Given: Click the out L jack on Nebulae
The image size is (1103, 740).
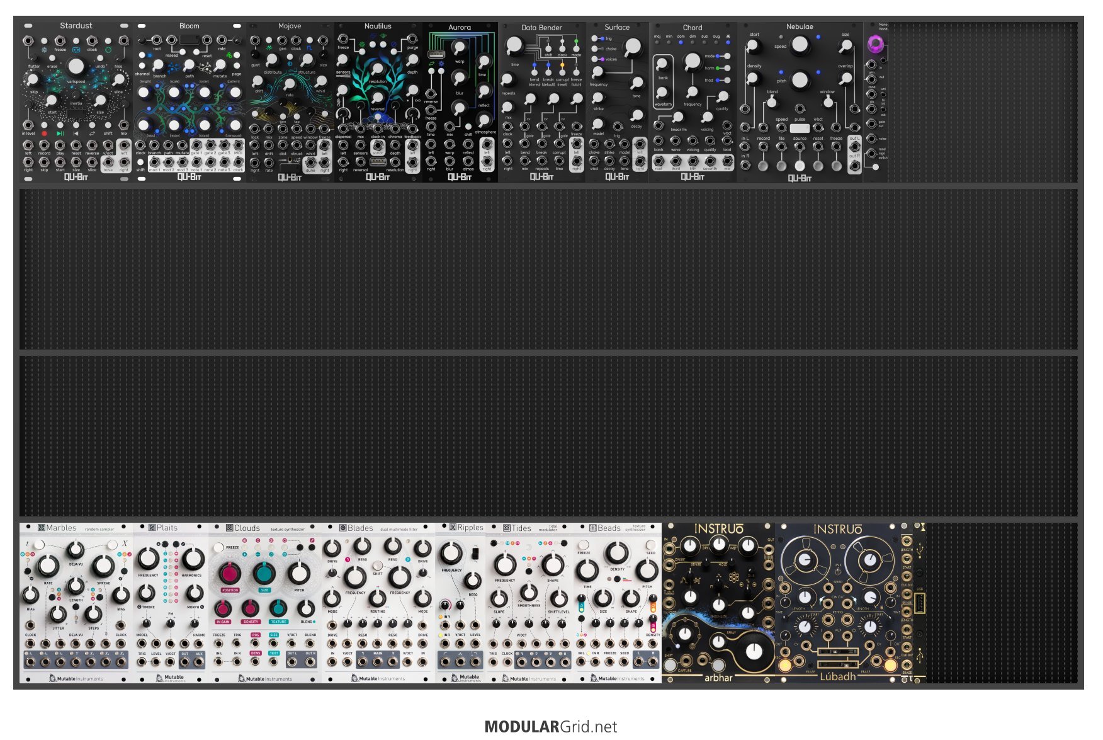Looking at the screenshot, I should (854, 146).
